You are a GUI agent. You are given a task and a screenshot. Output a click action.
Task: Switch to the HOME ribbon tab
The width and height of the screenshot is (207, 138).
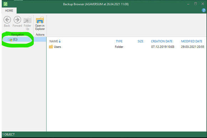[x=9, y=11]
